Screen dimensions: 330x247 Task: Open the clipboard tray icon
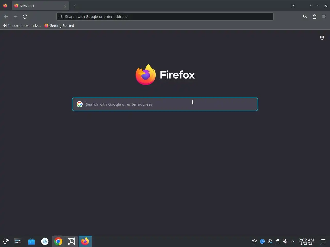[278, 241]
